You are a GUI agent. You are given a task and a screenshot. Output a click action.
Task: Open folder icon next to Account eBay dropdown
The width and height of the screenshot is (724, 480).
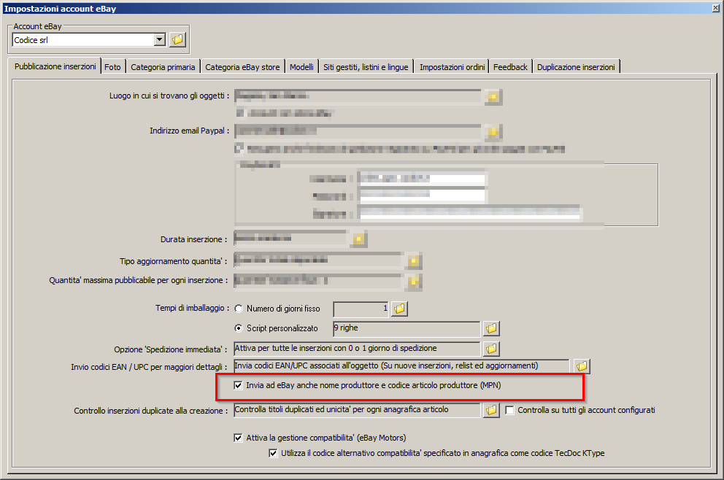pos(177,39)
